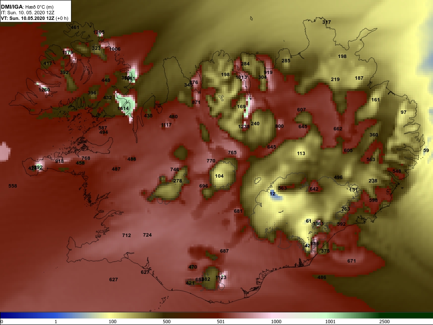The height and width of the screenshot is (325, 433).
Task: Click the map value 696
Action: click(x=204, y=186)
